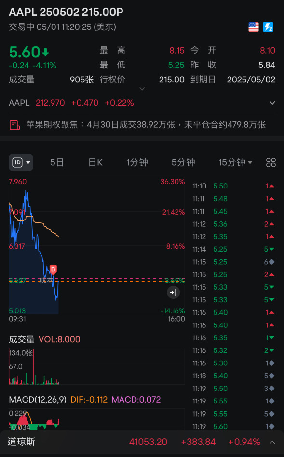Tap the jump-to-latest arrow button on chart

(x=173, y=292)
